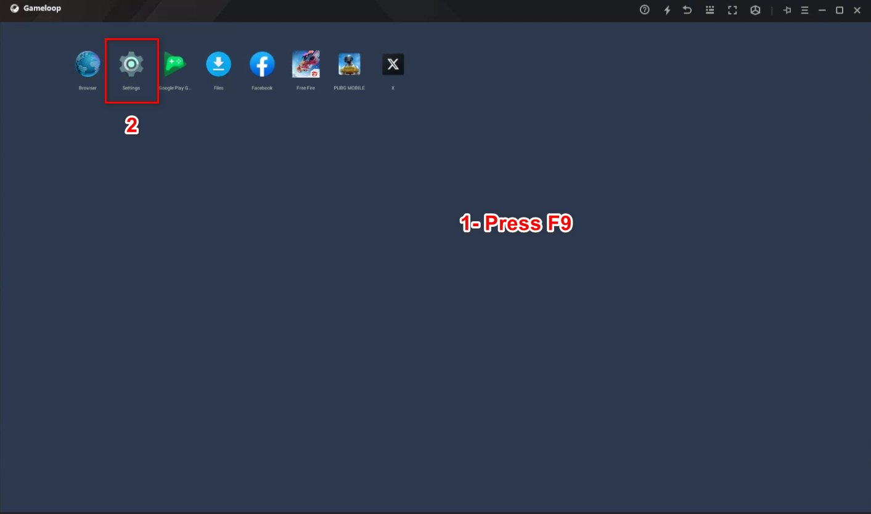Viewport: 871px width, 514px height.
Task: Click the lightning bolt boost icon
Action: tap(667, 10)
